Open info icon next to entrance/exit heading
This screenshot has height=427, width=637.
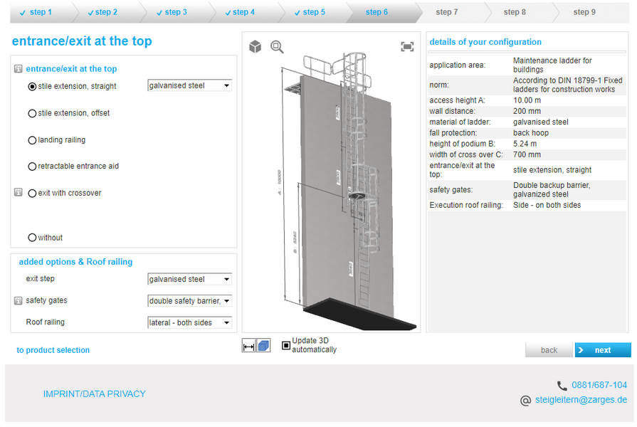coord(18,69)
